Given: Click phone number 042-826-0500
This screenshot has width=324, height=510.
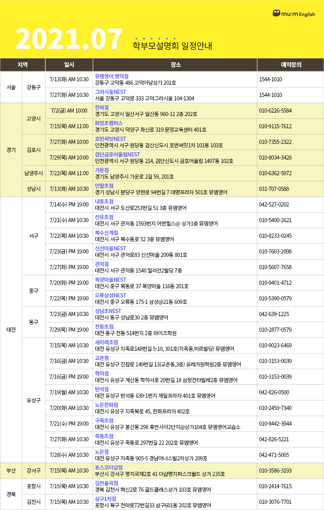Looking at the screenshot, I should tap(274, 392).
